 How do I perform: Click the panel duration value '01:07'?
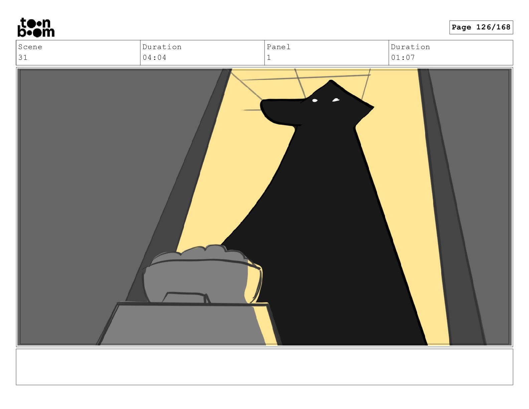click(x=403, y=57)
